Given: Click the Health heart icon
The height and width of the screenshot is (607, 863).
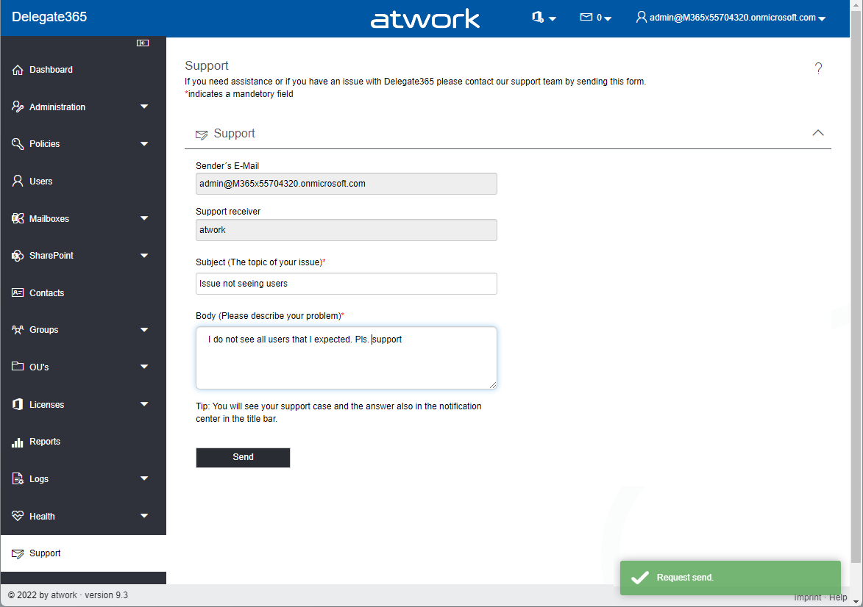Looking at the screenshot, I should point(18,516).
